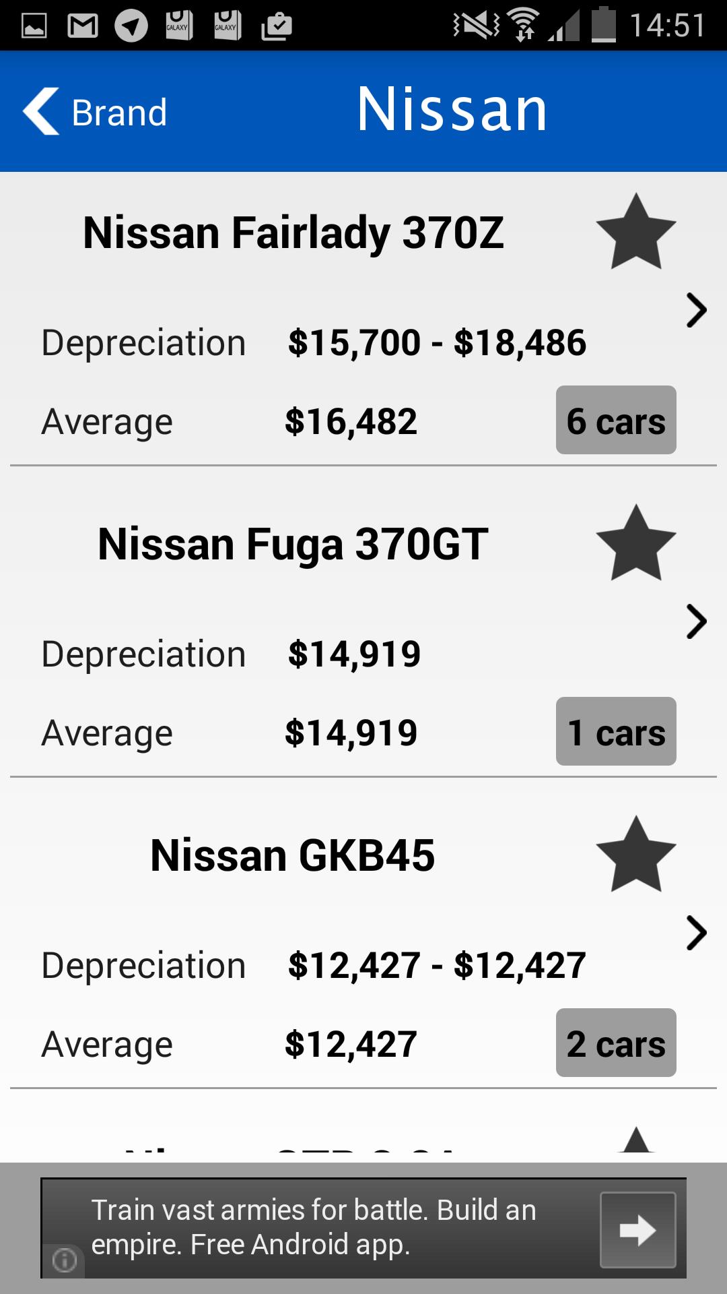This screenshot has height=1294, width=727.
Task: Show the 6 cars listing
Action: [x=616, y=421]
